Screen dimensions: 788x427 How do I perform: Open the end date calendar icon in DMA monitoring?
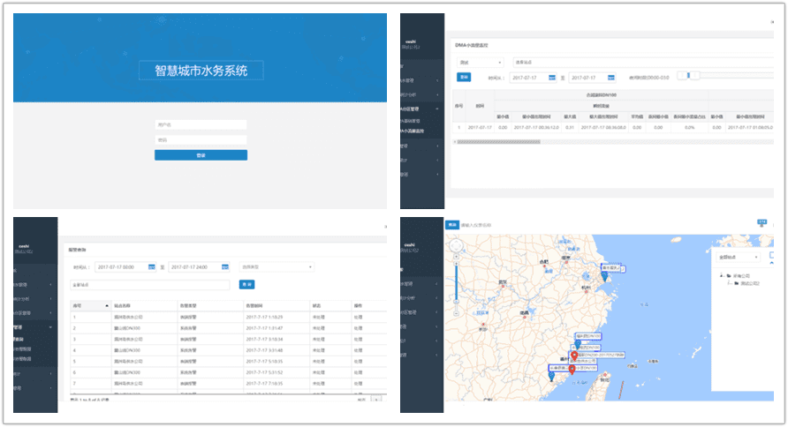point(611,78)
